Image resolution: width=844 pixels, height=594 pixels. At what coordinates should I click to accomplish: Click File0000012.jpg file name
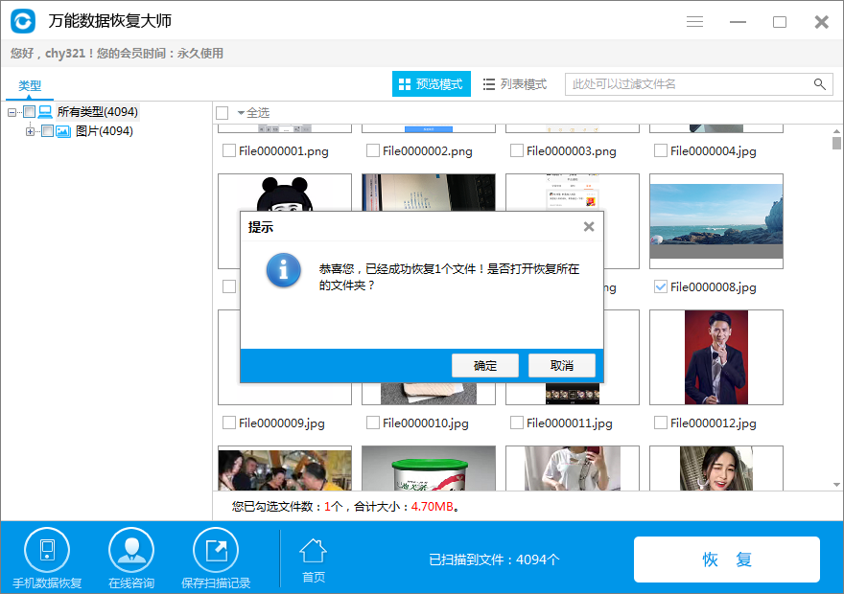pyautogui.click(x=714, y=423)
